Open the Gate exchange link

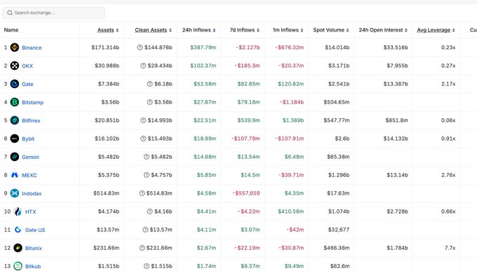pyautogui.click(x=27, y=84)
